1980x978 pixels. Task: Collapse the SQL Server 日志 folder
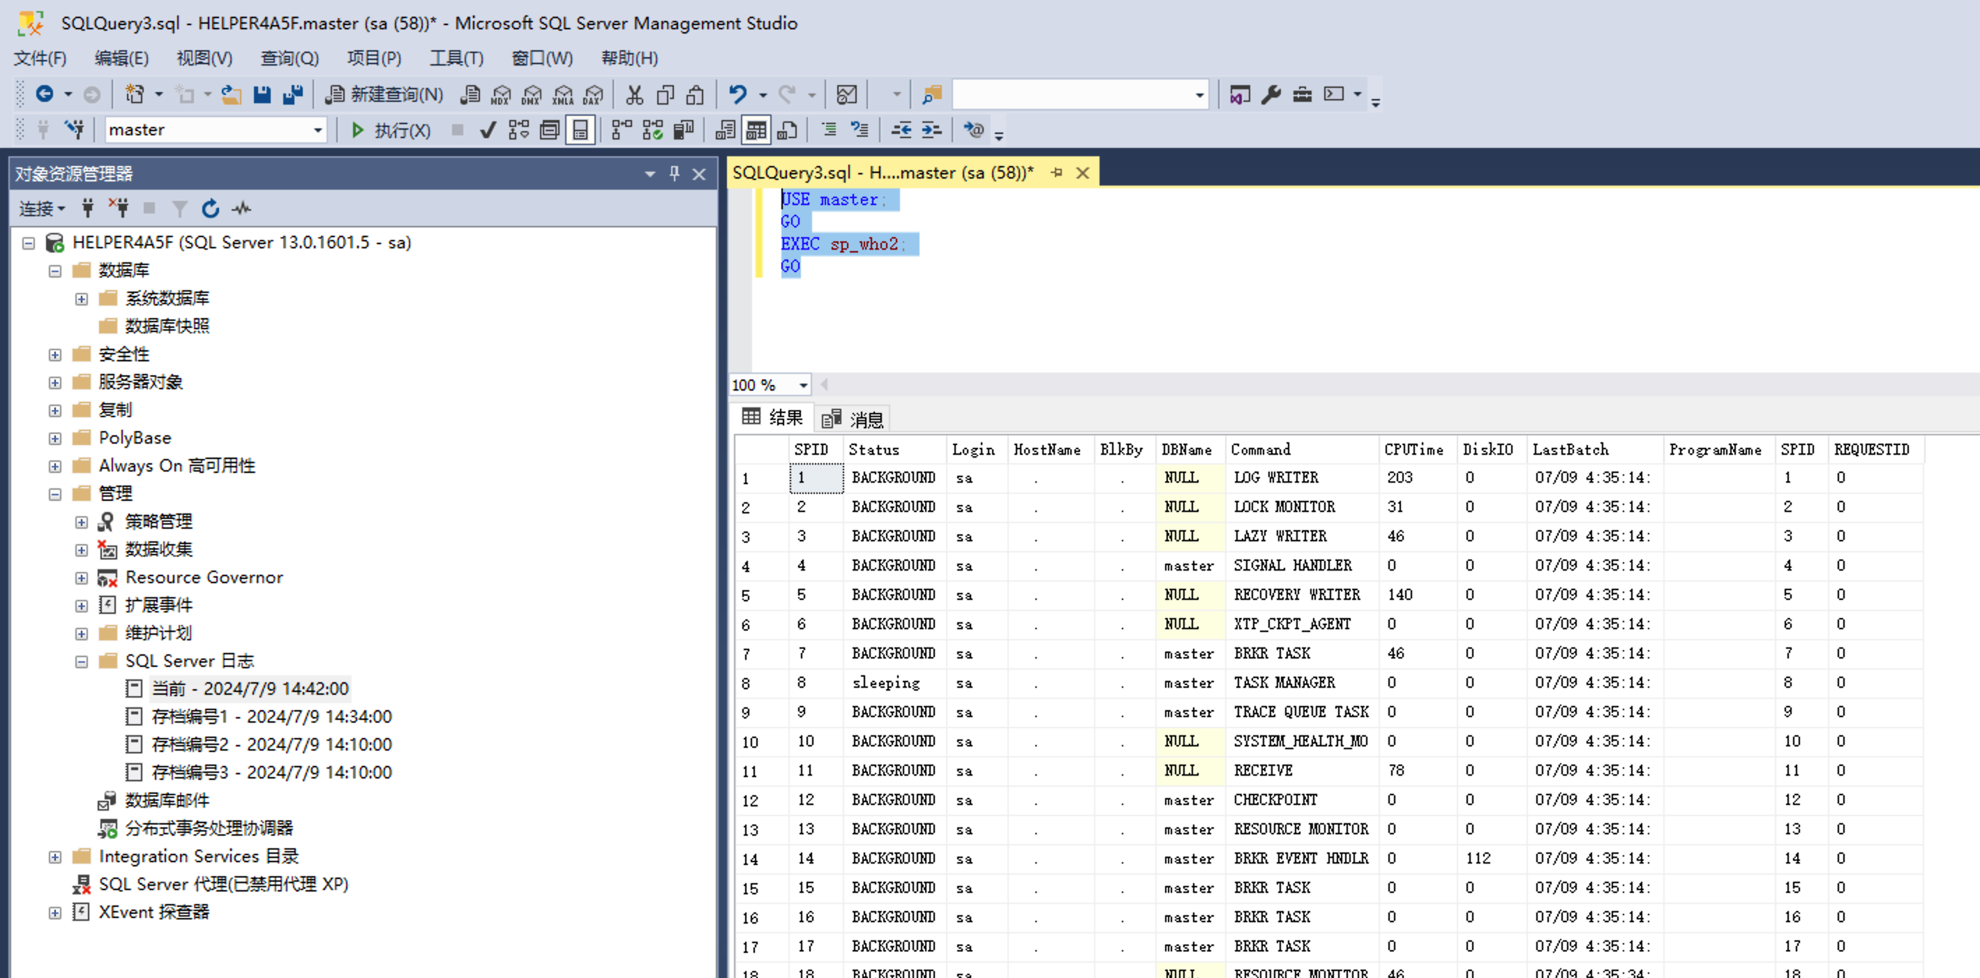click(x=82, y=661)
